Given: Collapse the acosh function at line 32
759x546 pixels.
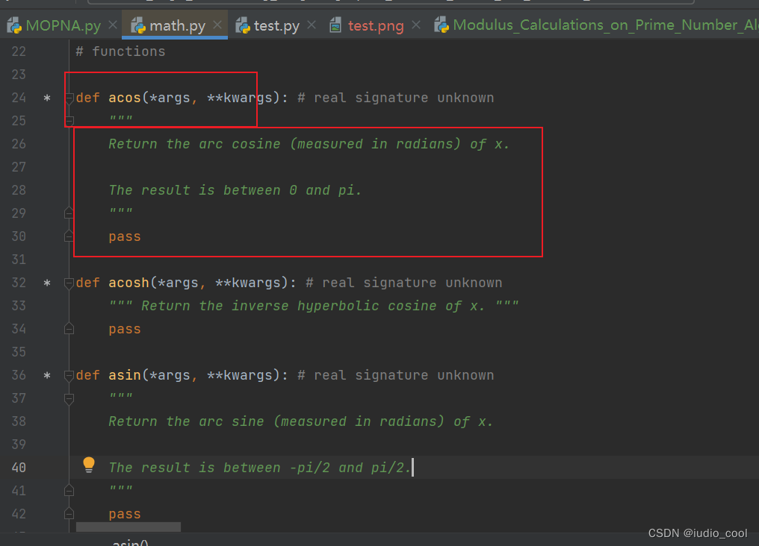Looking at the screenshot, I should 69,283.
